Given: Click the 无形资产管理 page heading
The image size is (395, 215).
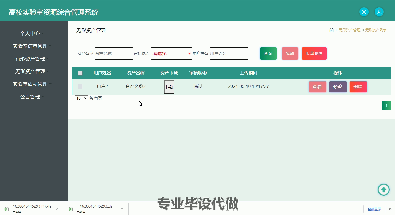Looking at the screenshot, I should pos(91,31).
